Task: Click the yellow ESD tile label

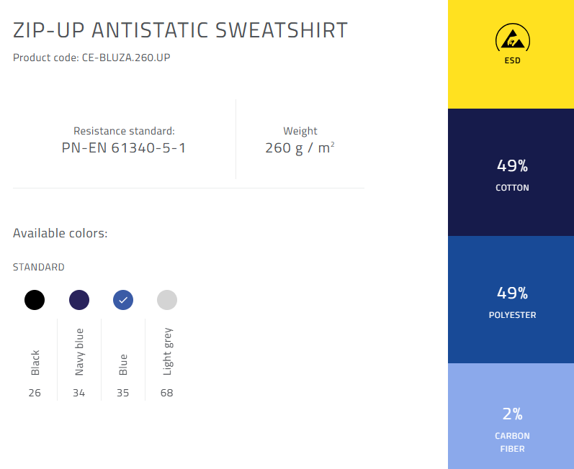Action: tap(513, 60)
